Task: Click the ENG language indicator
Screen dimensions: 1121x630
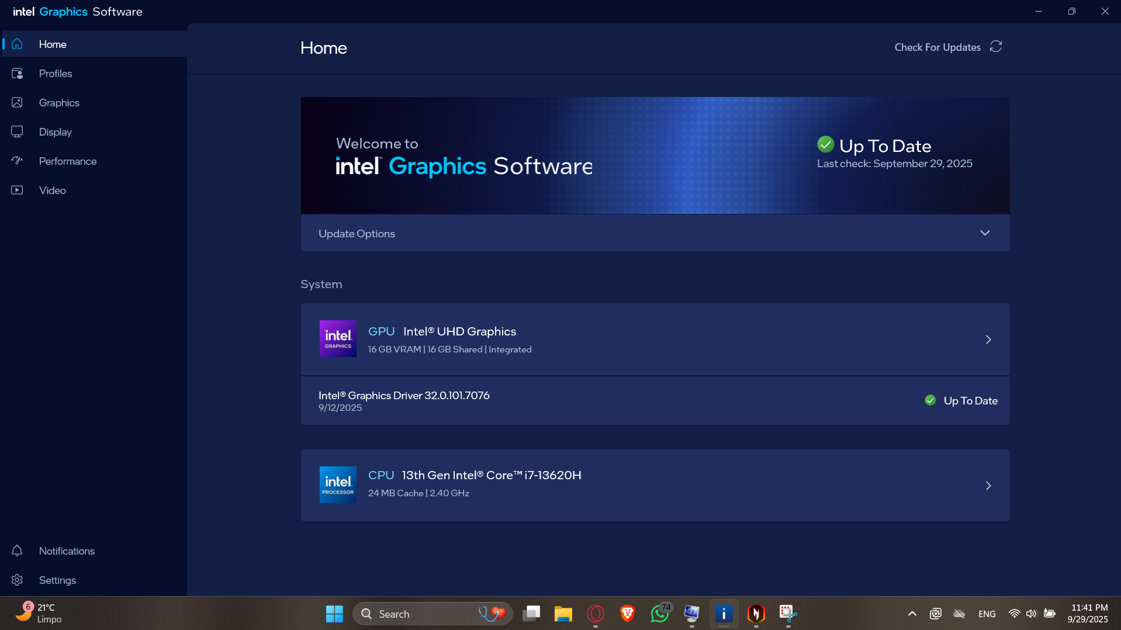Action: (987, 614)
